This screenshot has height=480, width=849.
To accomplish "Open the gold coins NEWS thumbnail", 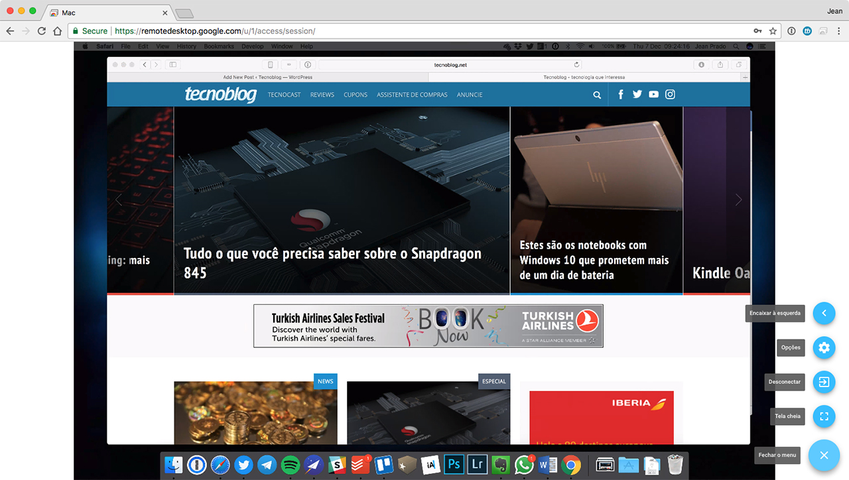I will coord(255,412).
